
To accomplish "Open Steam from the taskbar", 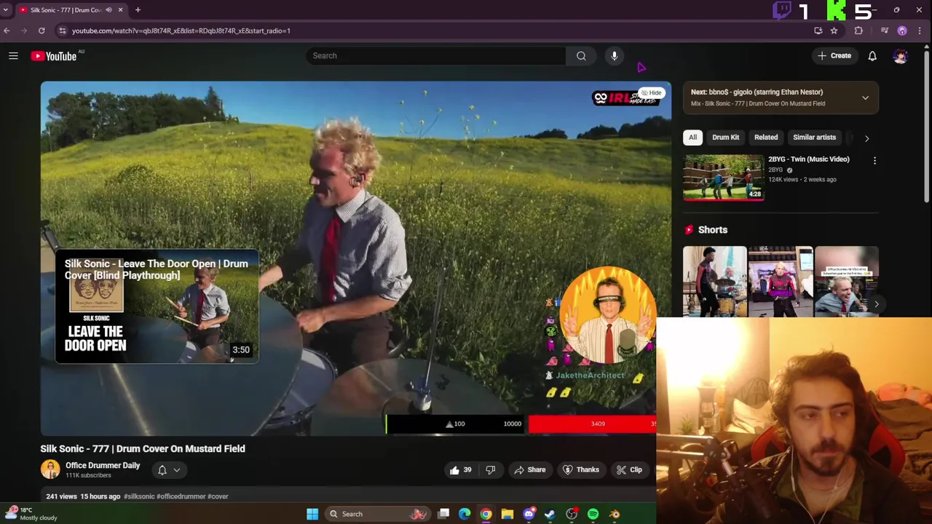I will 550,514.
